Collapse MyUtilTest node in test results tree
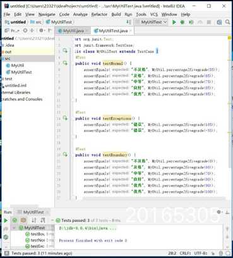This screenshot has height=258, width=233. point(14,228)
